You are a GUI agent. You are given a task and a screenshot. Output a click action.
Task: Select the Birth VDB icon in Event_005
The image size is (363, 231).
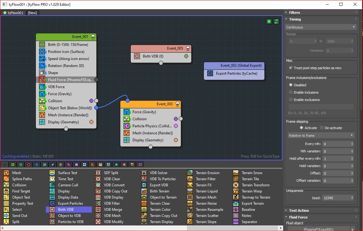137,56
